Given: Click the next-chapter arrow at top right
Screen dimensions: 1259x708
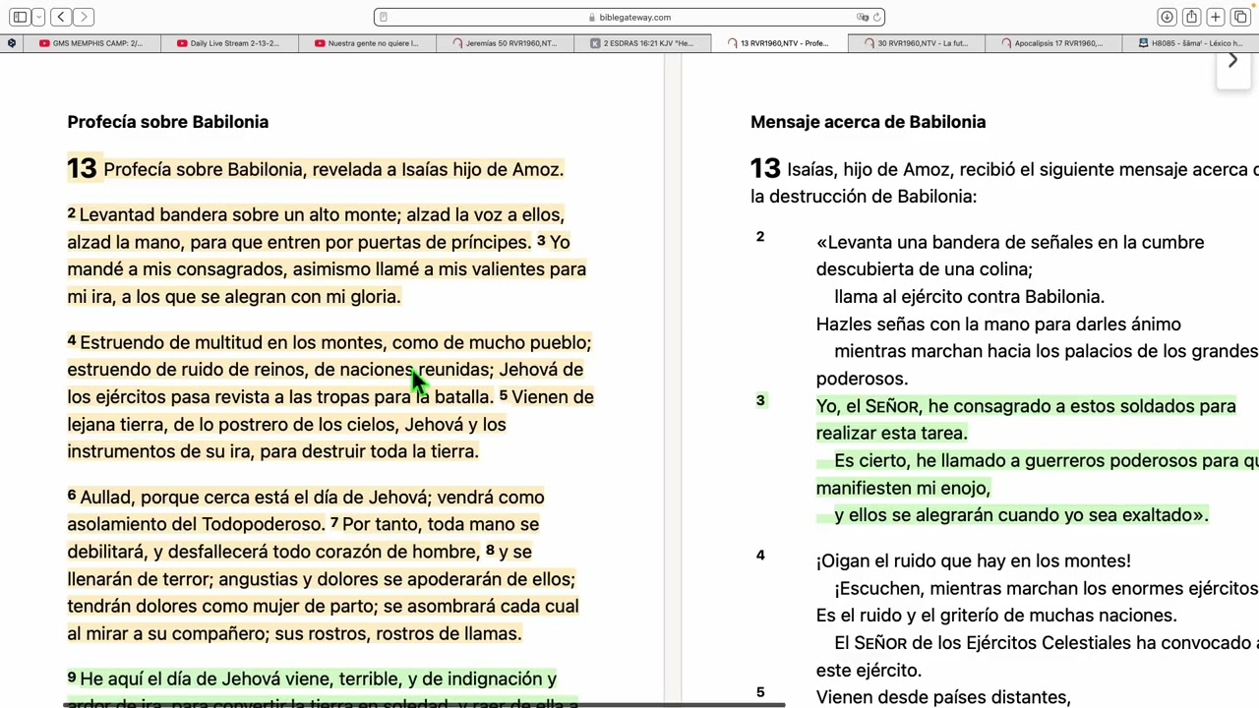Looking at the screenshot, I should click(x=1232, y=61).
